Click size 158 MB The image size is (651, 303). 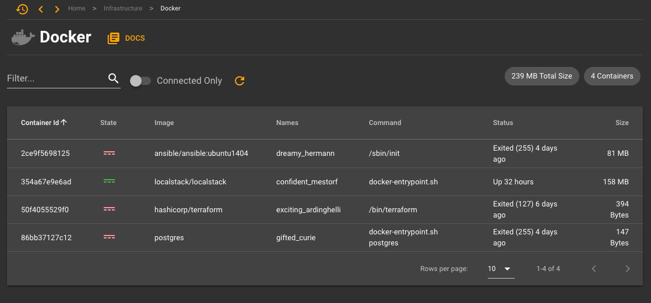tap(615, 181)
